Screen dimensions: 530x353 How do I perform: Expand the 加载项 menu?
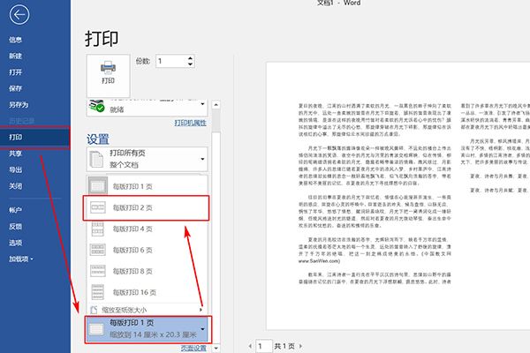21,259
